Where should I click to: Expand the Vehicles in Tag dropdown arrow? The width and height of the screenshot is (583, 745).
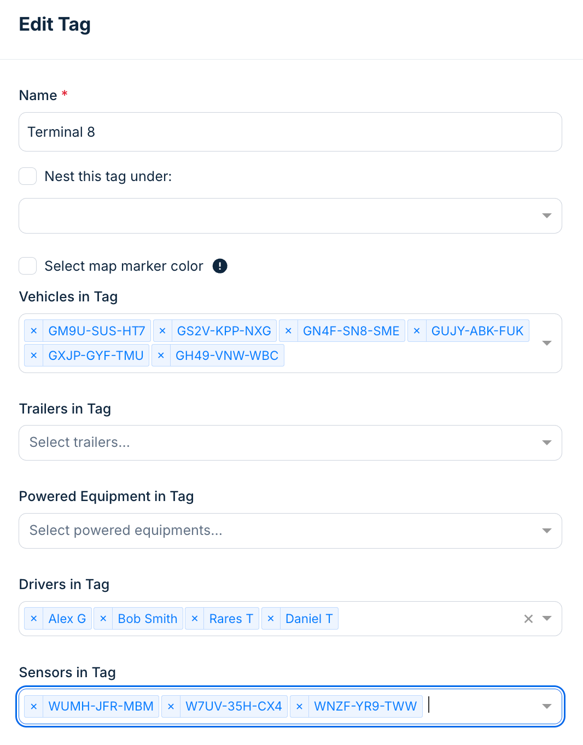(x=546, y=343)
